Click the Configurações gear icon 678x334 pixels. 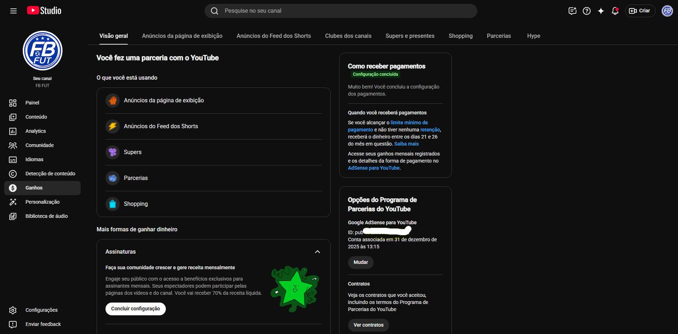pos(13,310)
